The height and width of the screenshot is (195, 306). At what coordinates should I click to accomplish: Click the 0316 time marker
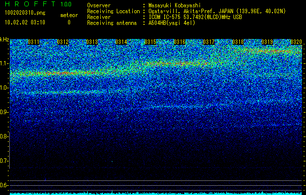180,42
